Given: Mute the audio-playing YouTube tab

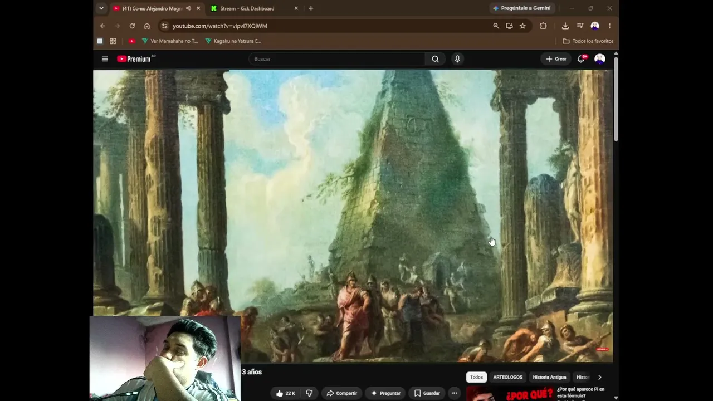Looking at the screenshot, I should point(188,8).
